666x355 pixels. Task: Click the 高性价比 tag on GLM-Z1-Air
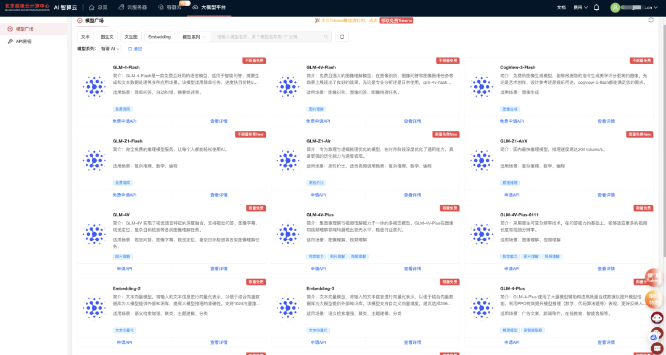pyautogui.click(x=316, y=183)
